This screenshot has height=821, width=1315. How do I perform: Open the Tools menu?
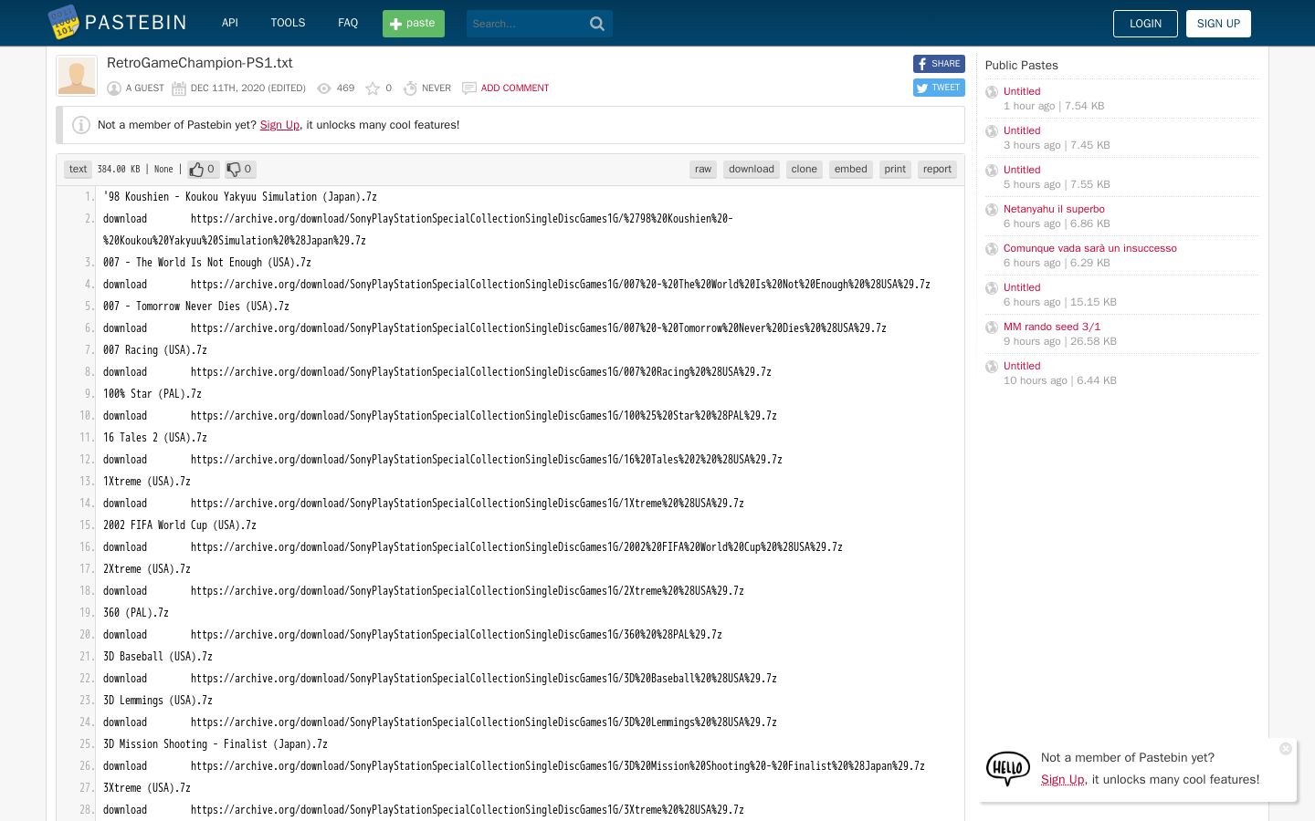pos(288,23)
